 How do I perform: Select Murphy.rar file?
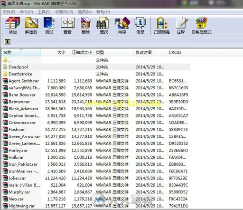(x=96, y=192)
